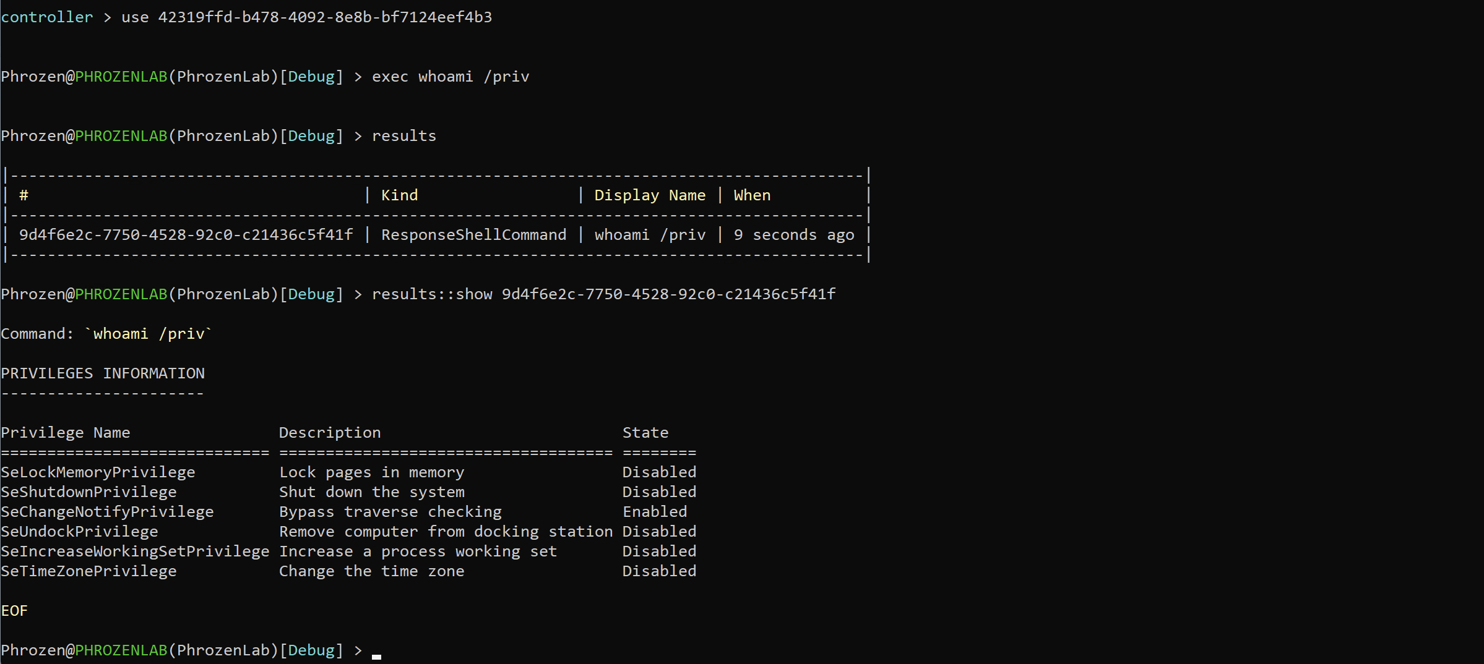
Task: Click the session ID 42319ffd-b478-4092-8e8b-bf7124eef4b3
Action: pyautogui.click(x=325, y=17)
